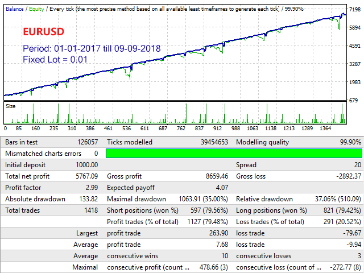Click the red EURUSD chart label
The width and height of the screenshot is (364, 273).
click(x=43, y=32)
